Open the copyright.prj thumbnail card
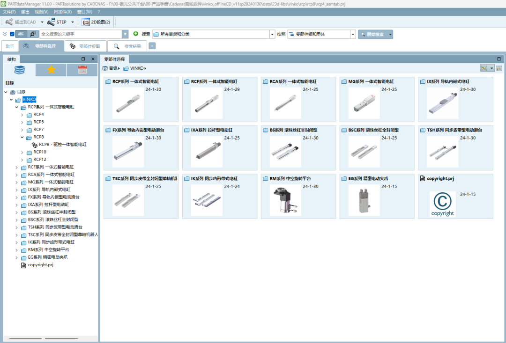 (456, 197)
